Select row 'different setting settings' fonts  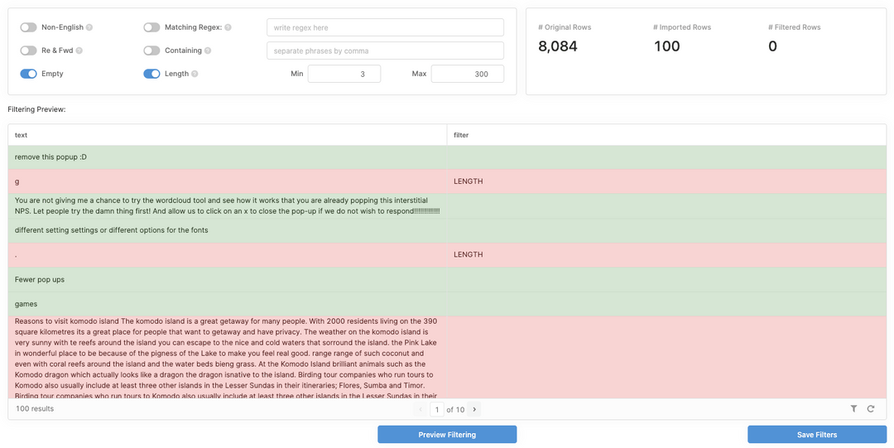point(447,230)
